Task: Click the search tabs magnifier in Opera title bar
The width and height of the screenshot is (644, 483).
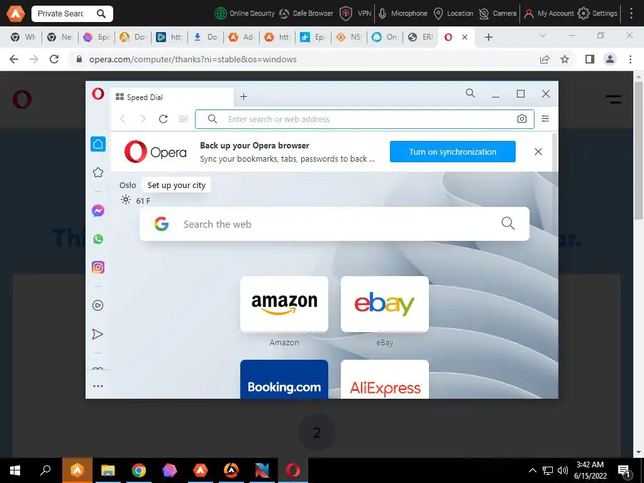Action: (470, 93)
